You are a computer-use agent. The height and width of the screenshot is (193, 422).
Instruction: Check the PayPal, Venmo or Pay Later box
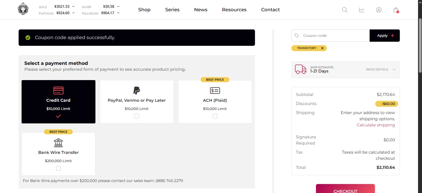click(137, 116)
